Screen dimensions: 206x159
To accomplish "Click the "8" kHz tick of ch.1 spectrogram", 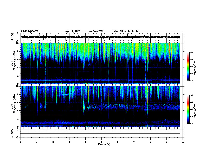I will [18, 51].
